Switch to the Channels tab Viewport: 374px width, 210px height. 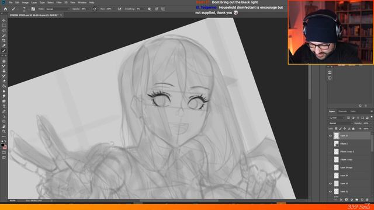(342, 111)
